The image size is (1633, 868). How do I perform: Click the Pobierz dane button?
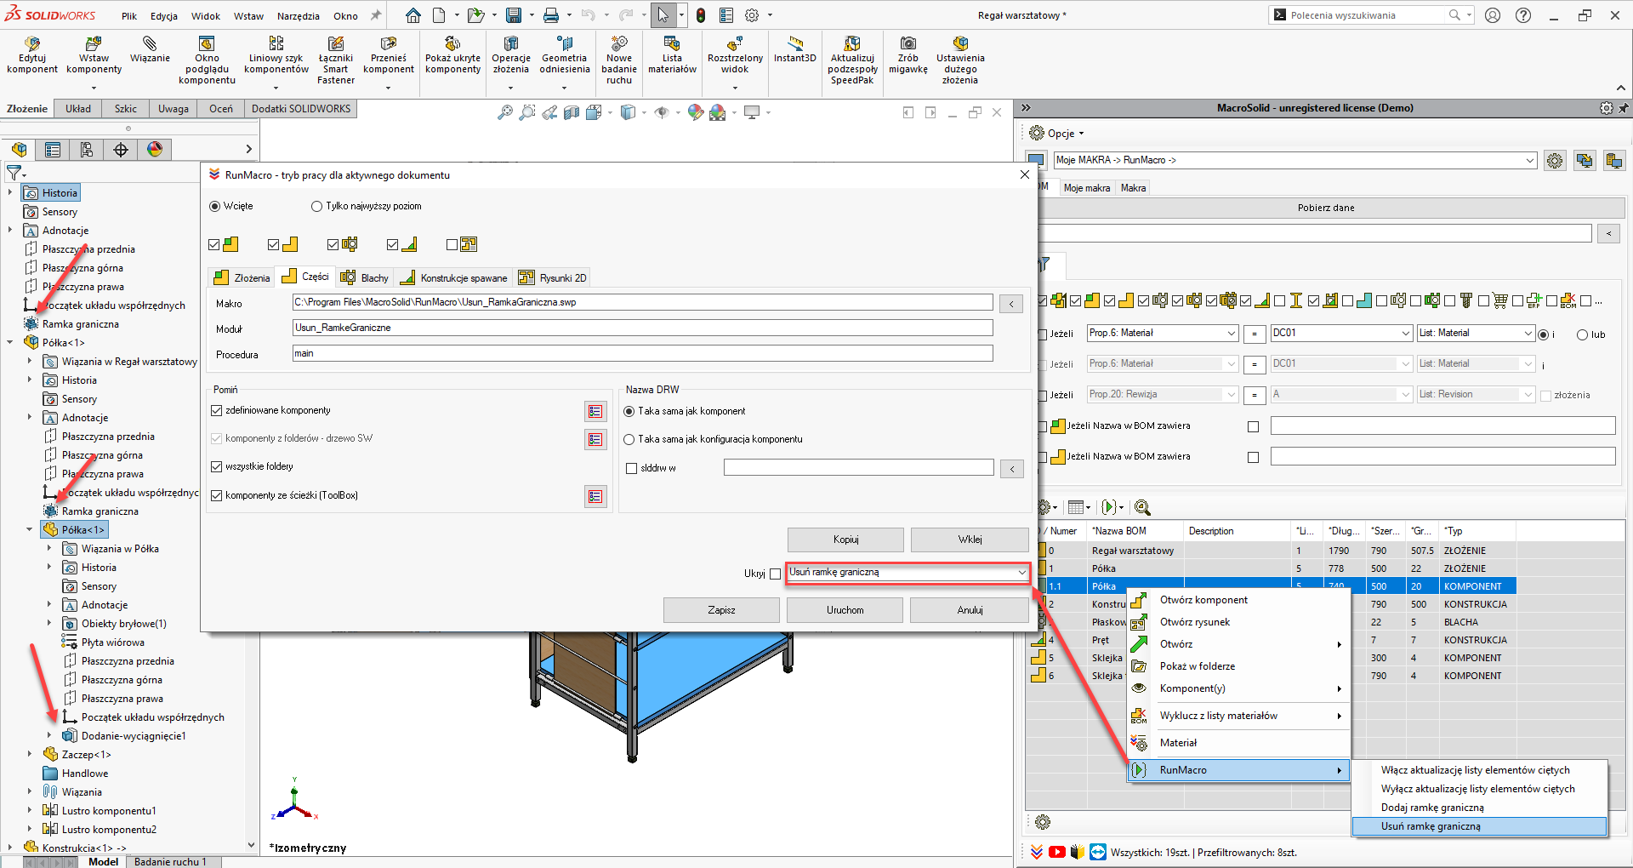coord(1326,208)
